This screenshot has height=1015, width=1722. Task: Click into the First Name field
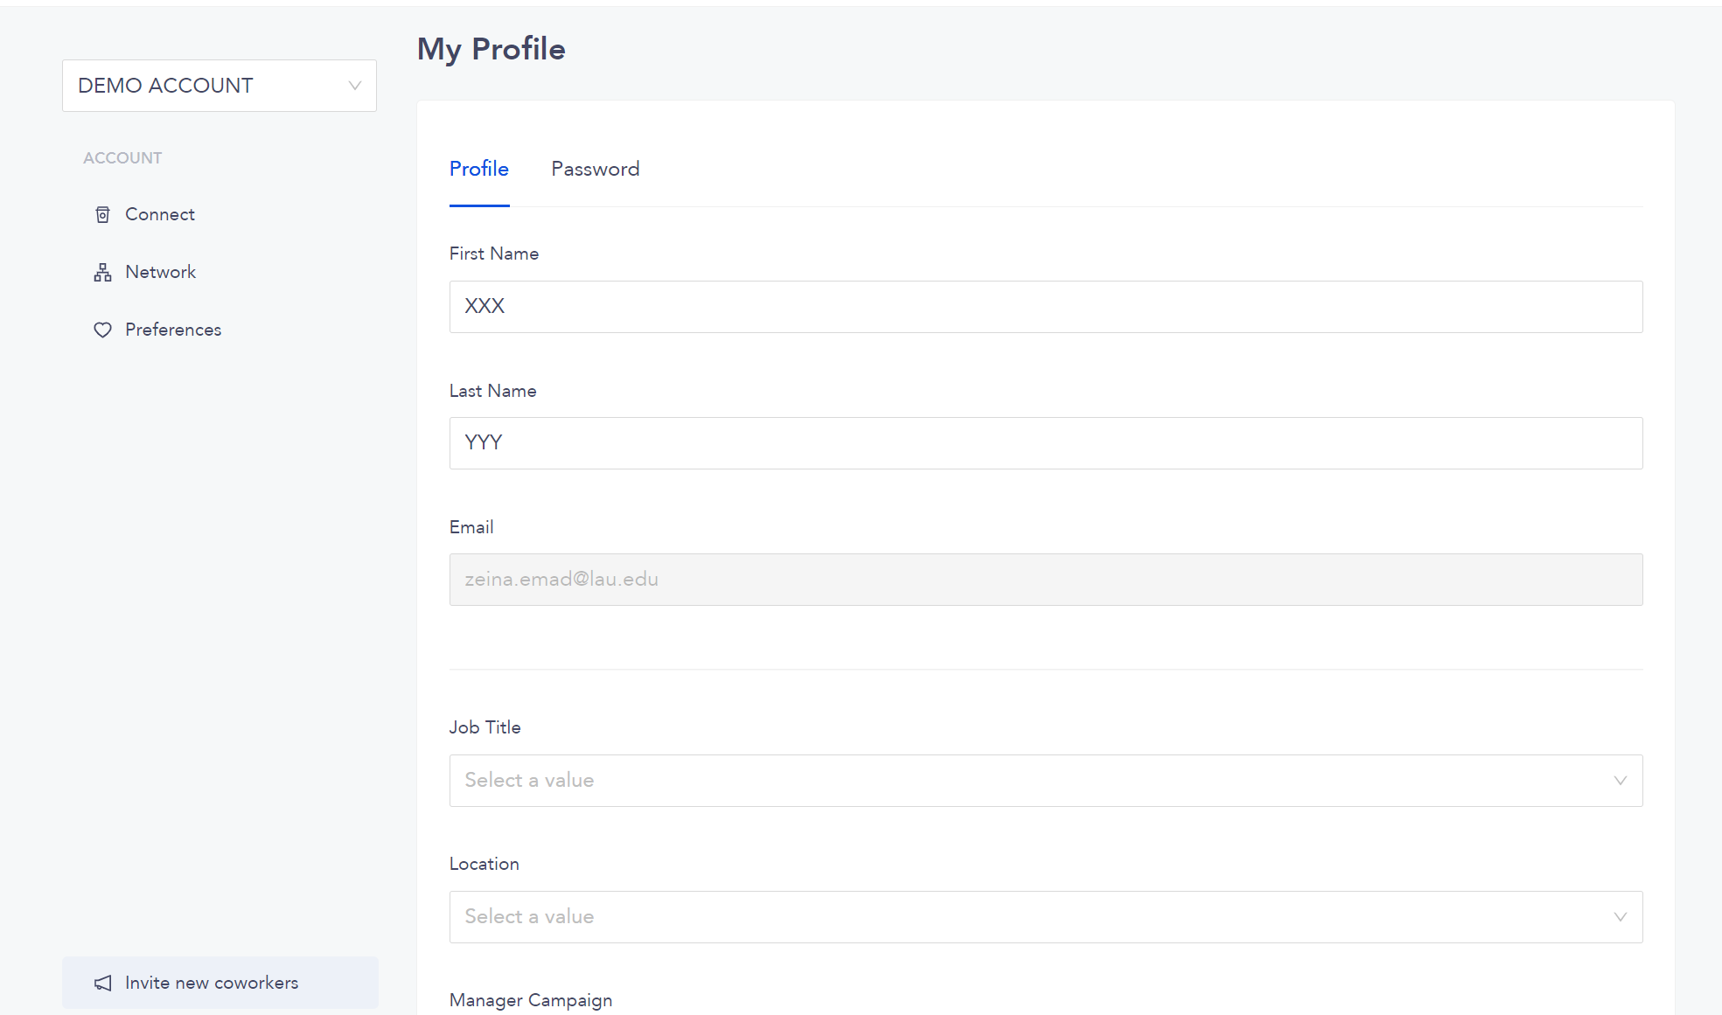coord(1046,307)
